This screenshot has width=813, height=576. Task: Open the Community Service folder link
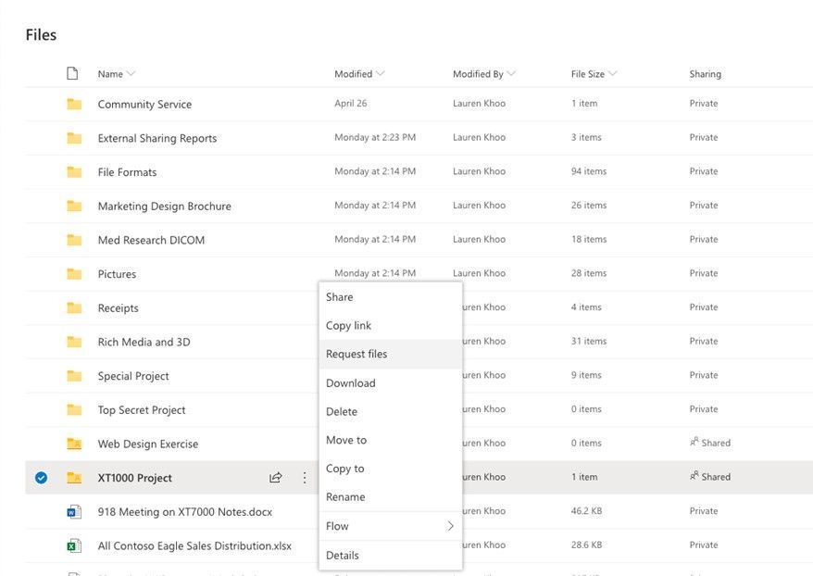[144, 105]
